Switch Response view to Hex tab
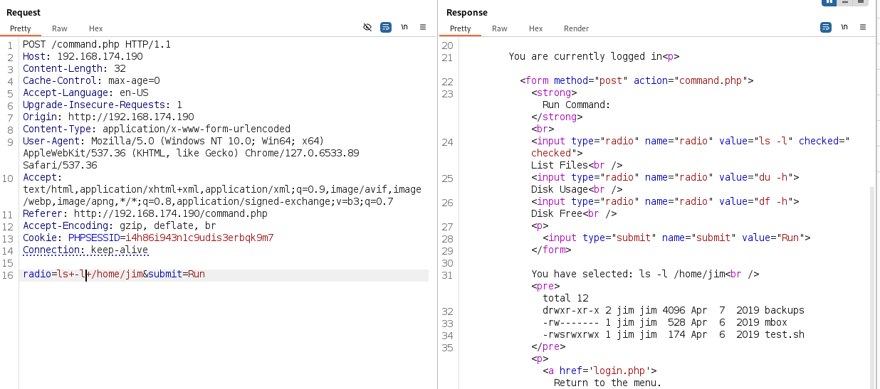Image resolution: width=880 pixels, height=389 pixels. pos(536,28)
